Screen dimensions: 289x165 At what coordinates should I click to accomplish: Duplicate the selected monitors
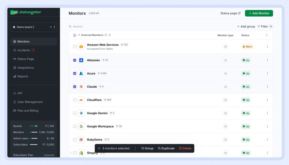coord(166,148)
